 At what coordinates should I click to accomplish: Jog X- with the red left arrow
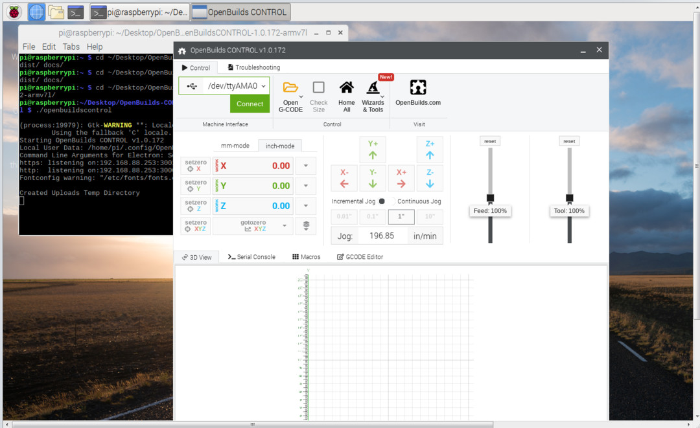coord(344,178)
